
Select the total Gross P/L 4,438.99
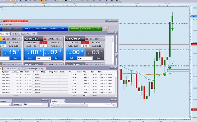tap(86, 95)
